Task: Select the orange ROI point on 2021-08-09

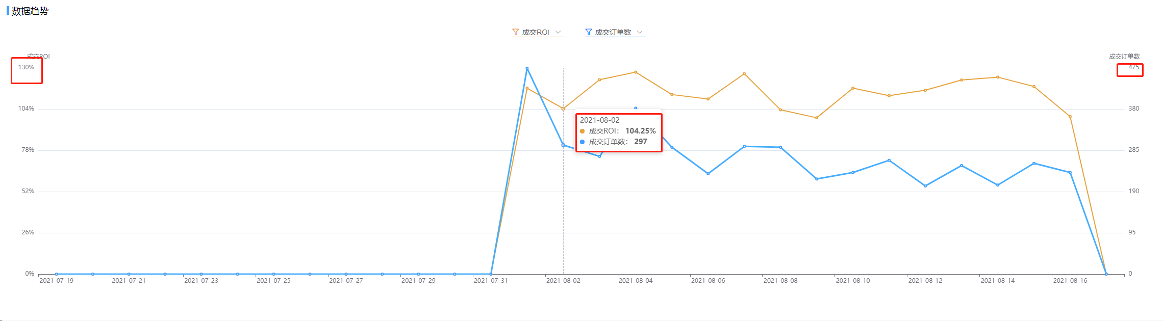Action: click(x=817, y=118)
